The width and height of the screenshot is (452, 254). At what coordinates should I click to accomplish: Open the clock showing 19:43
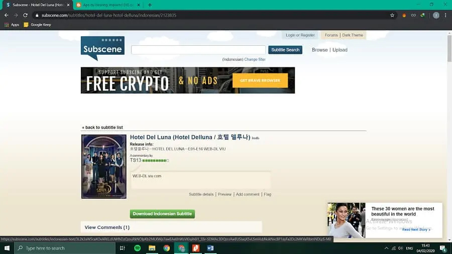coord(425,248)
